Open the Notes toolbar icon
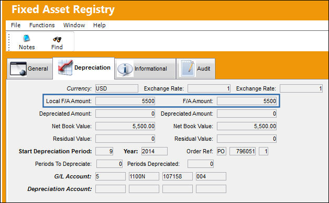 pos(26,39)
